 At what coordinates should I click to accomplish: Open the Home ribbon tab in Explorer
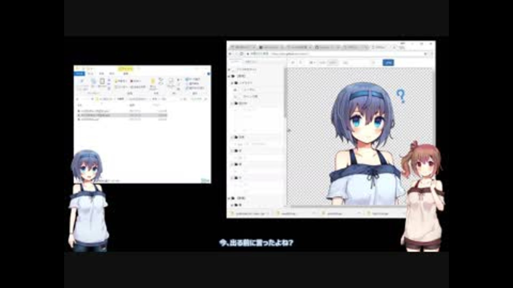91,74
